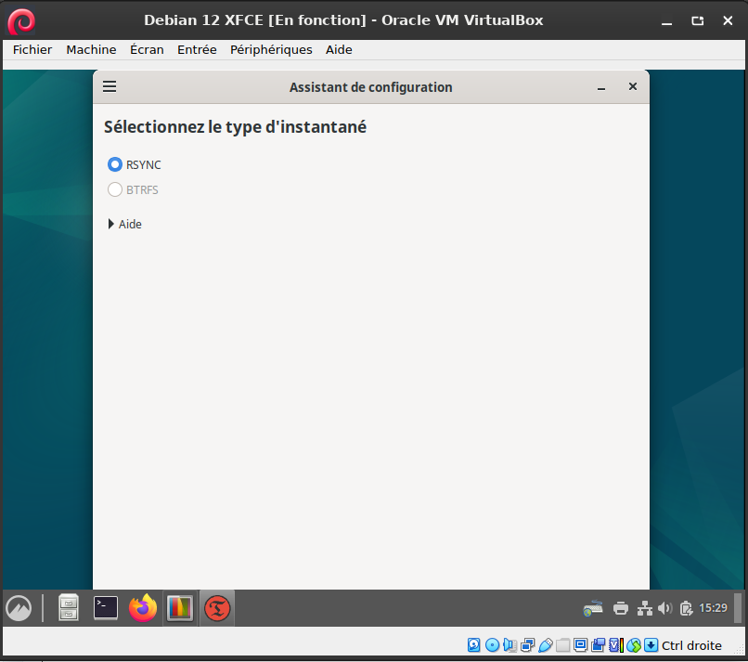Close the Assistant de configuration window
748x662 pixels.
(x=633, y=86)
